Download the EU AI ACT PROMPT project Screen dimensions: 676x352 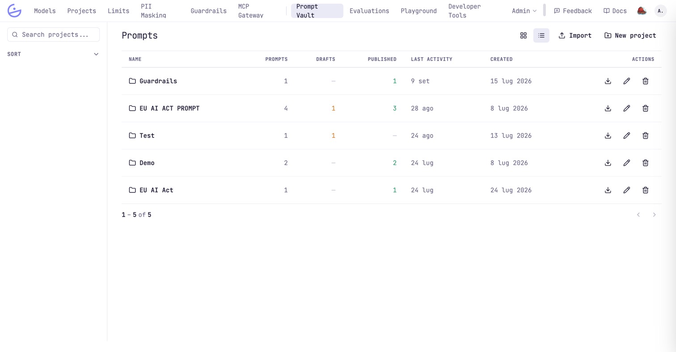pyautogui.click(x=608, y=108)
